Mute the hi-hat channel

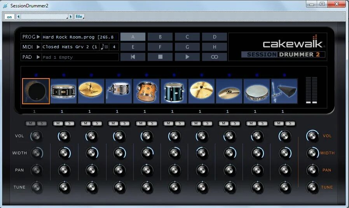click(86, 123)
